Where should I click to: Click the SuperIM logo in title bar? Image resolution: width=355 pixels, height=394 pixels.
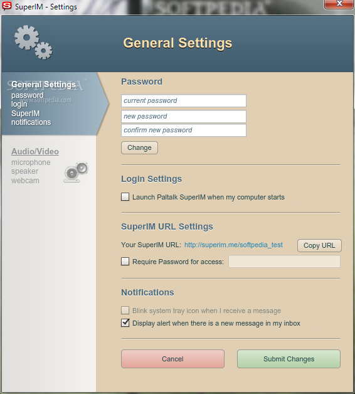point(7,6)
